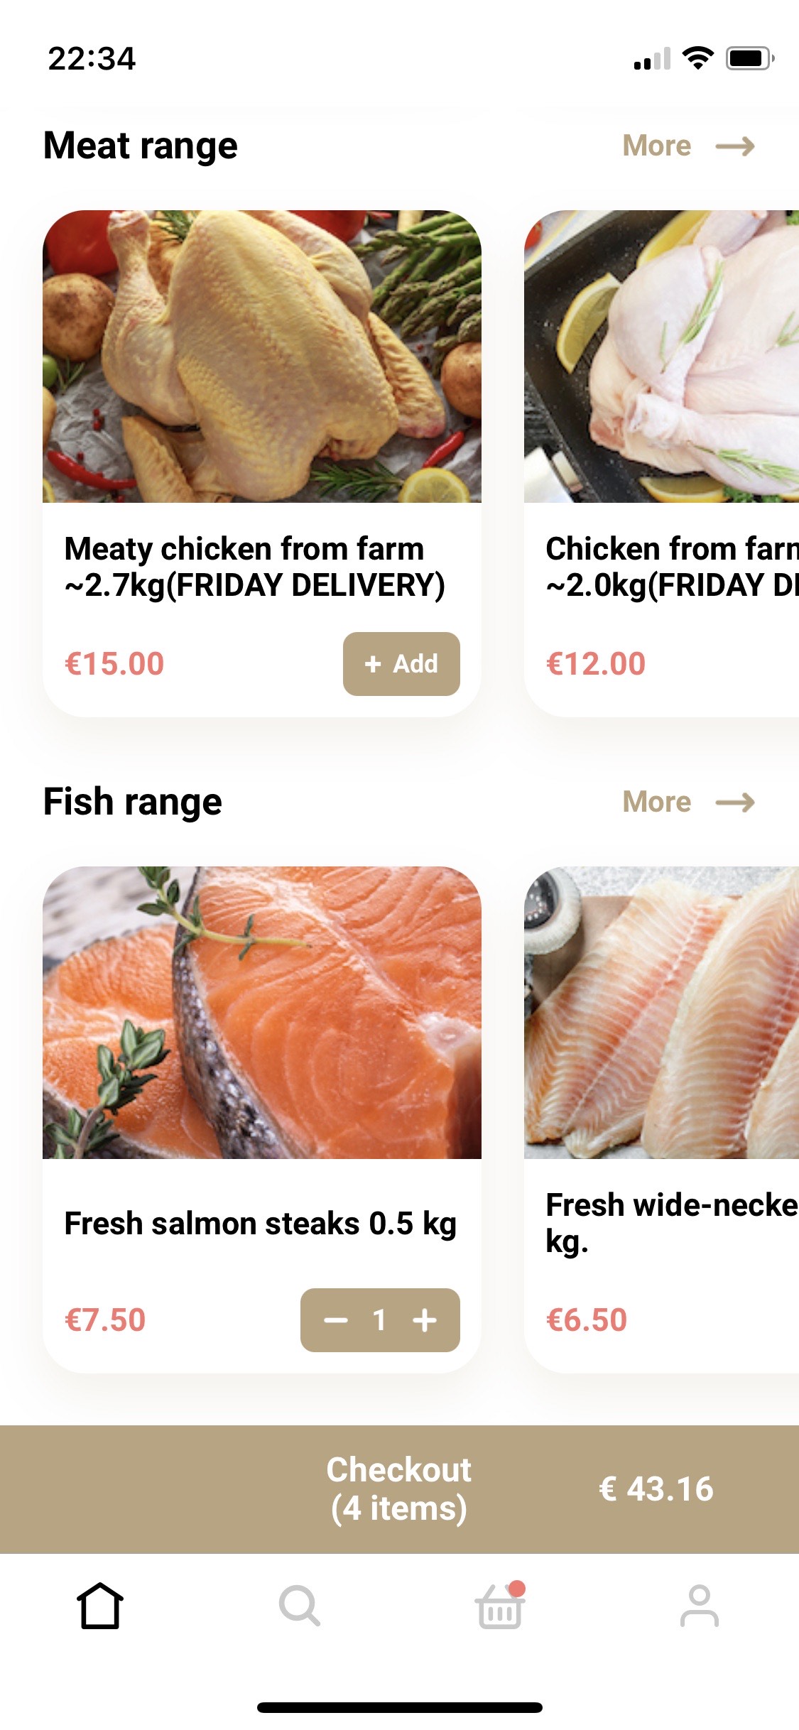Image resolution: width=799 pixels, height=1730 pixels.
Task: Open Fresh salmon steaks product image
Action: tap(262, 1013)
